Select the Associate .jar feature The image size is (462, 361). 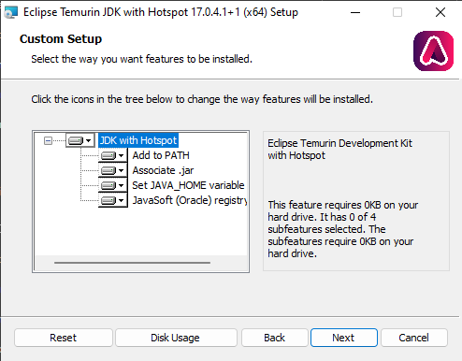163,170
